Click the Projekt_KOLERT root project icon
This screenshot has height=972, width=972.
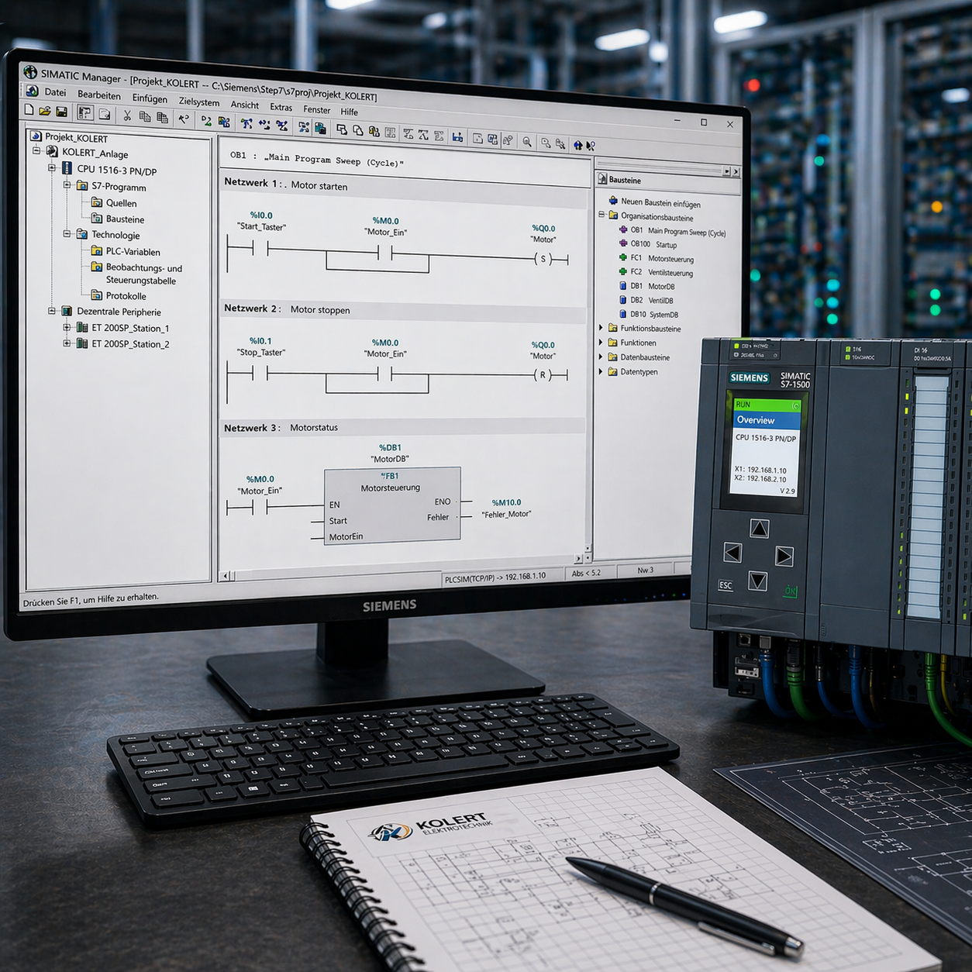coord(36,136)
